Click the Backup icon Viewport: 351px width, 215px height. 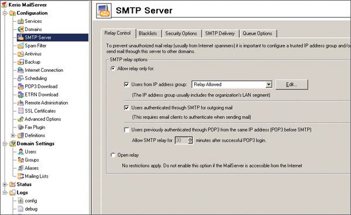tap(20, 62)
